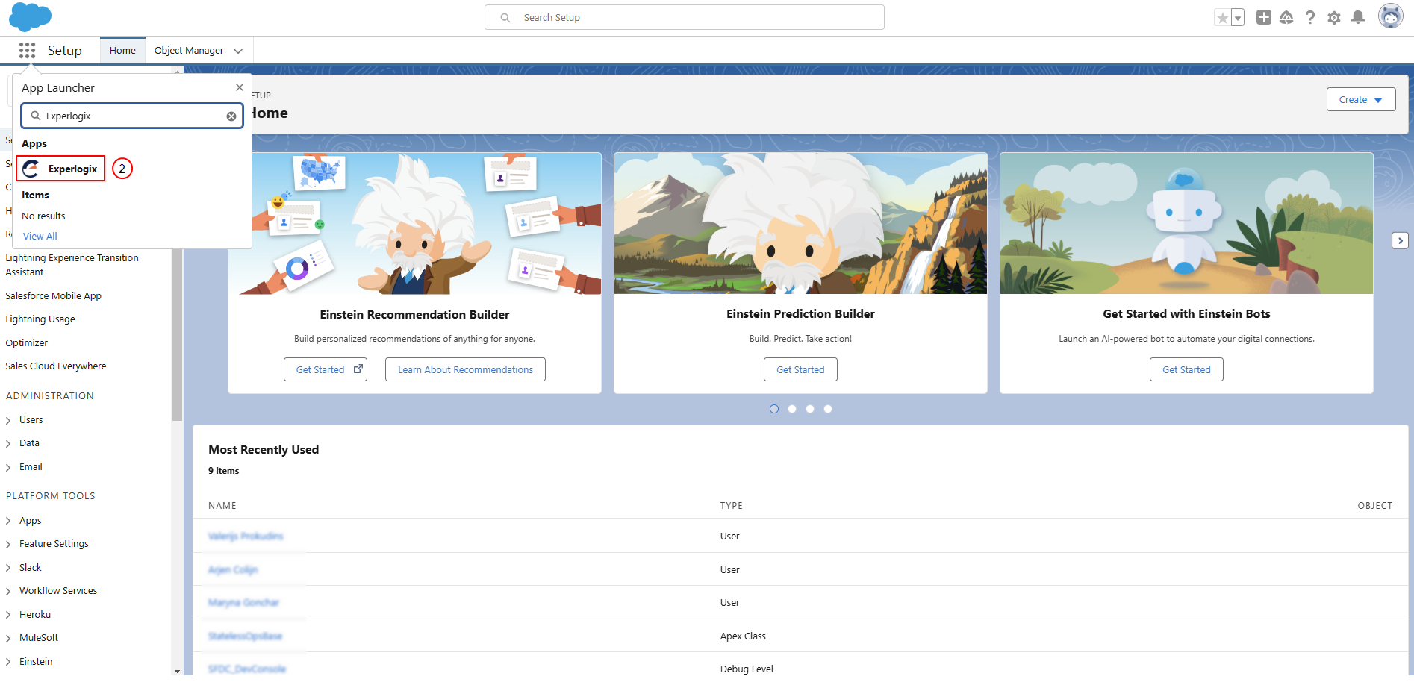Screen dimensions: 1414x685
Task: Open the Object Manager dropdown chevron
Action: click(238, 51)
